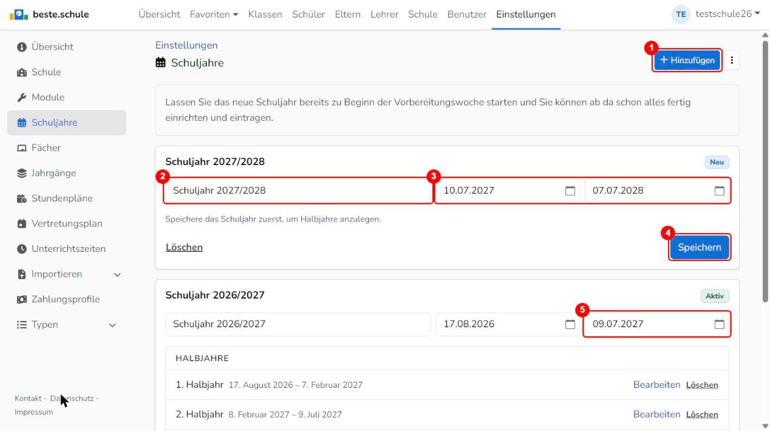
Task: Open the three-dot more options menu
Action: tap(732, 60)
